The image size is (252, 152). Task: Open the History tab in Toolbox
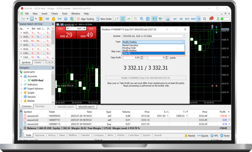pyautogui.click(x=52, y=135)
